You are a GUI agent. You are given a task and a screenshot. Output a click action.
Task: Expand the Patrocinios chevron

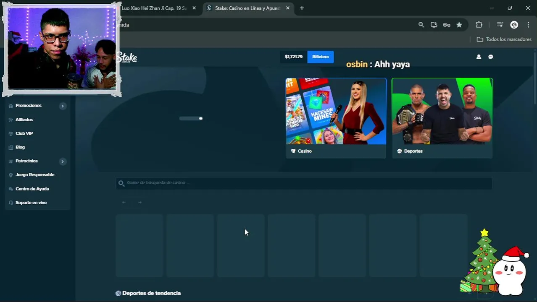pos(63,161)
